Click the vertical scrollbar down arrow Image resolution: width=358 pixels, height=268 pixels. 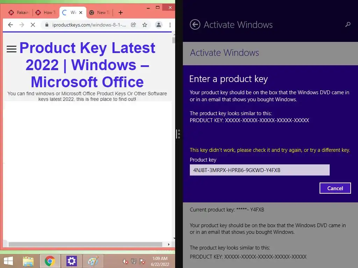(x=174, y=238)
